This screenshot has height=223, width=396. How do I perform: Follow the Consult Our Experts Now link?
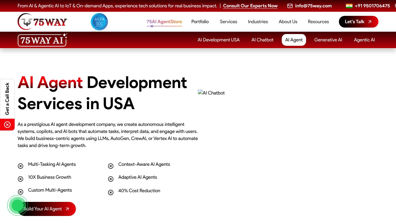pos(250,6)
